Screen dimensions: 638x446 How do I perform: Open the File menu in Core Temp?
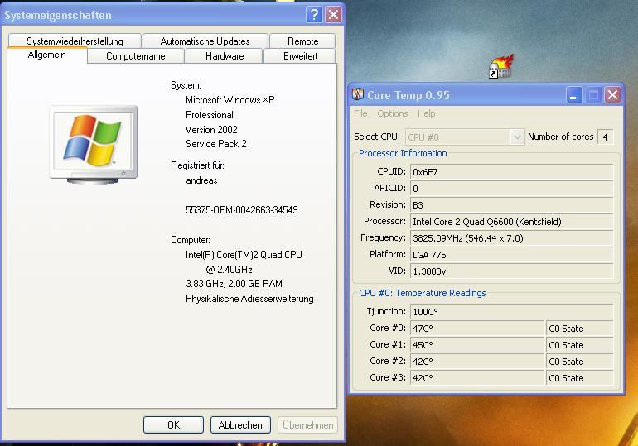click(360, 113)
